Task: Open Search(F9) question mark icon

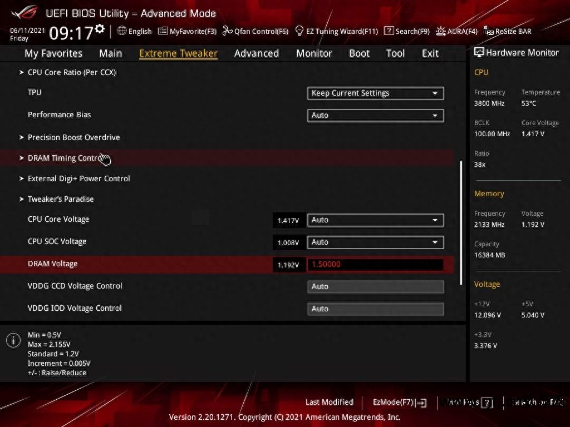Action: [x=389, y=31]
